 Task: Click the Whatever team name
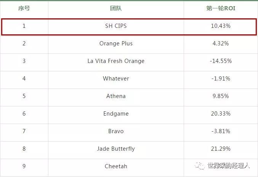pyautogui.click(x=116, y=79)
